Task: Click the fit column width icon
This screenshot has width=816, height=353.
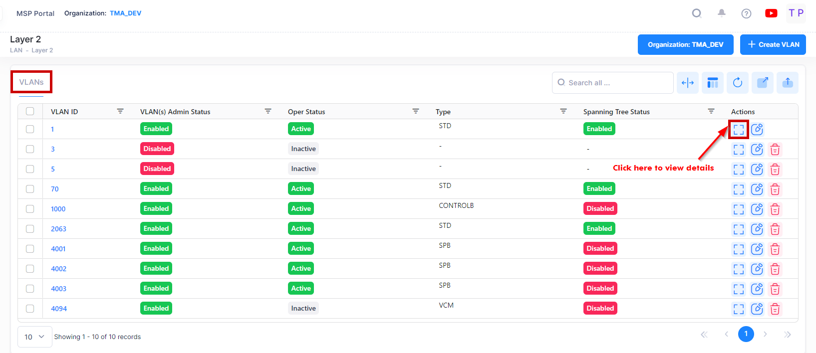Action: click(x=687, y=83)
